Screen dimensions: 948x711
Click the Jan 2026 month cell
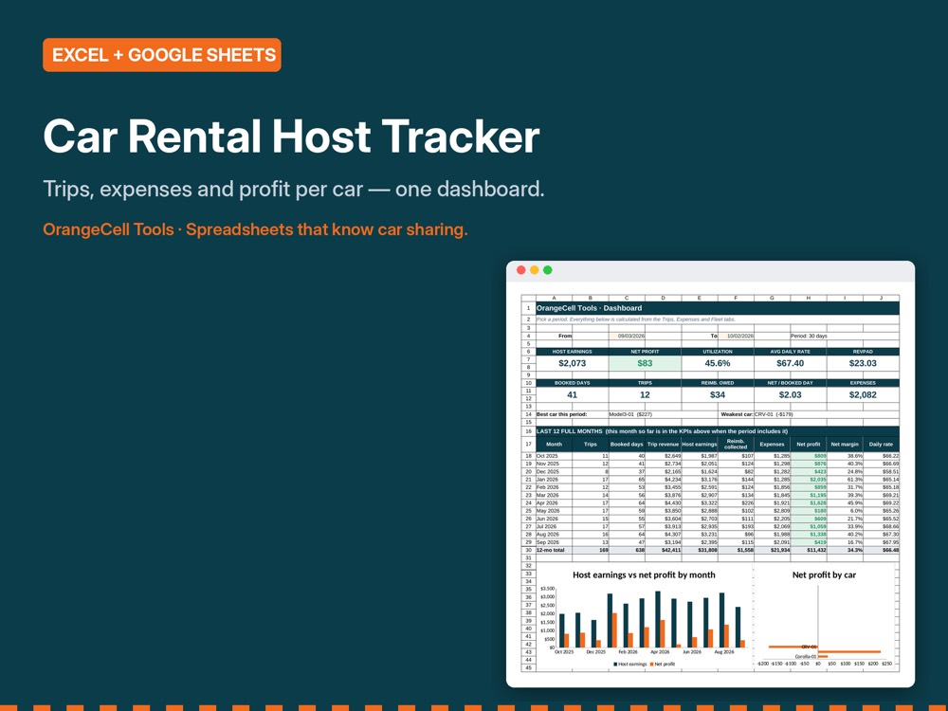554,480
